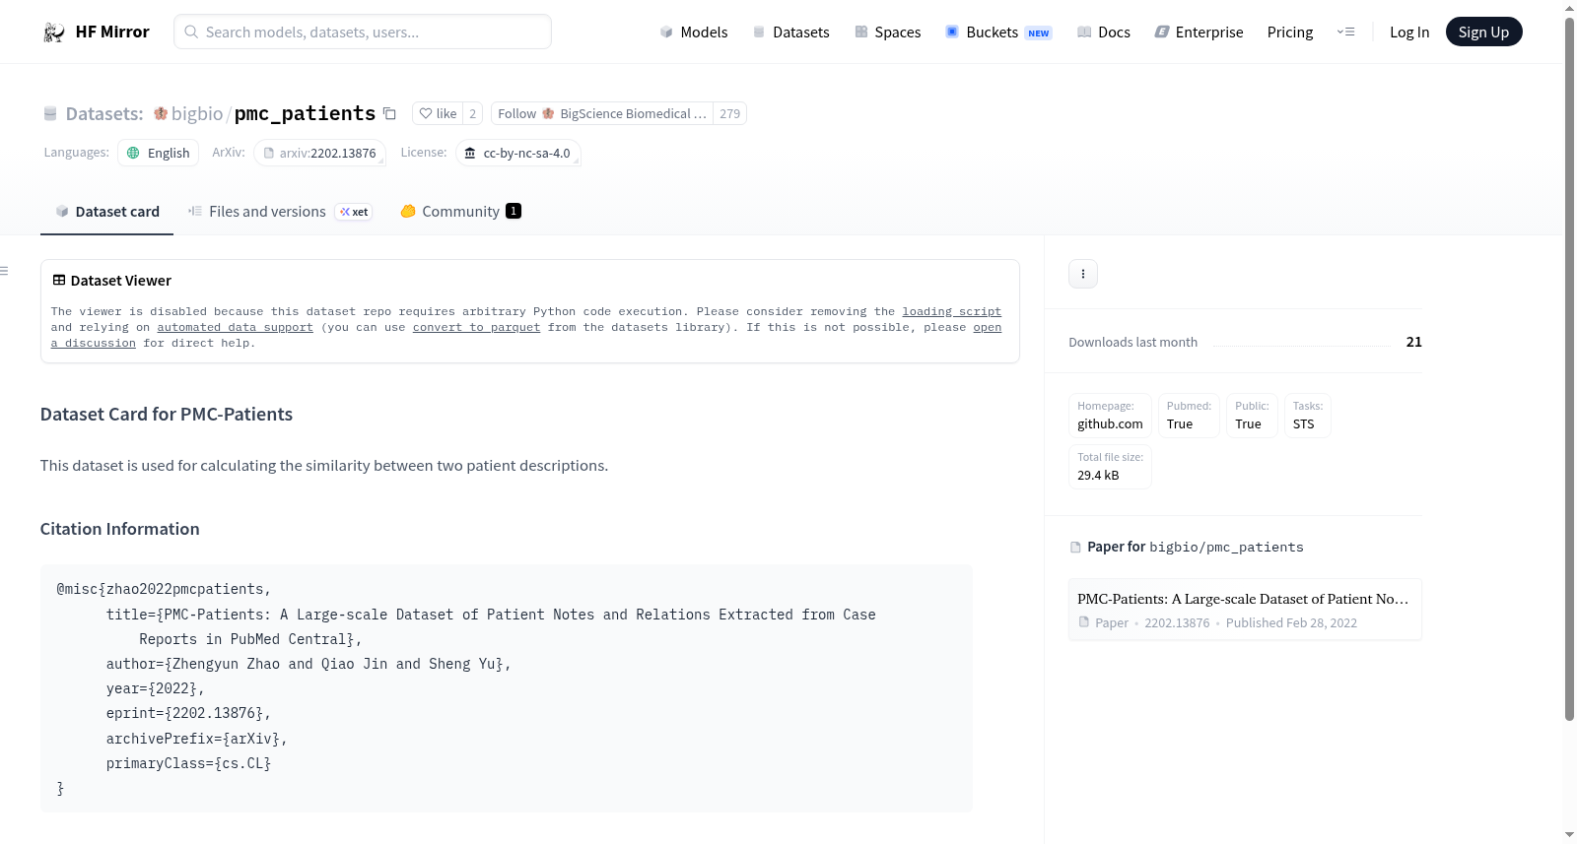This screenshot has height=844, width=1577.
Task: Open Docs from the navigation bar
Action: [x=1104, y=32]
